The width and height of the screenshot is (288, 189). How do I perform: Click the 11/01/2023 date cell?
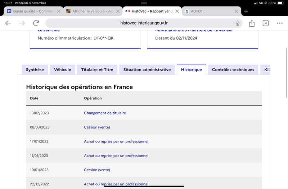pyautogui.click(x=39, y=156)
